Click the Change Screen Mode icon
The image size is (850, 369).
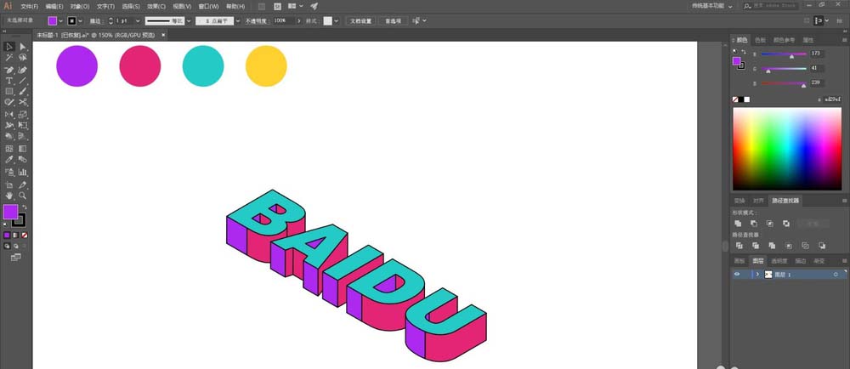pos(15,258)
